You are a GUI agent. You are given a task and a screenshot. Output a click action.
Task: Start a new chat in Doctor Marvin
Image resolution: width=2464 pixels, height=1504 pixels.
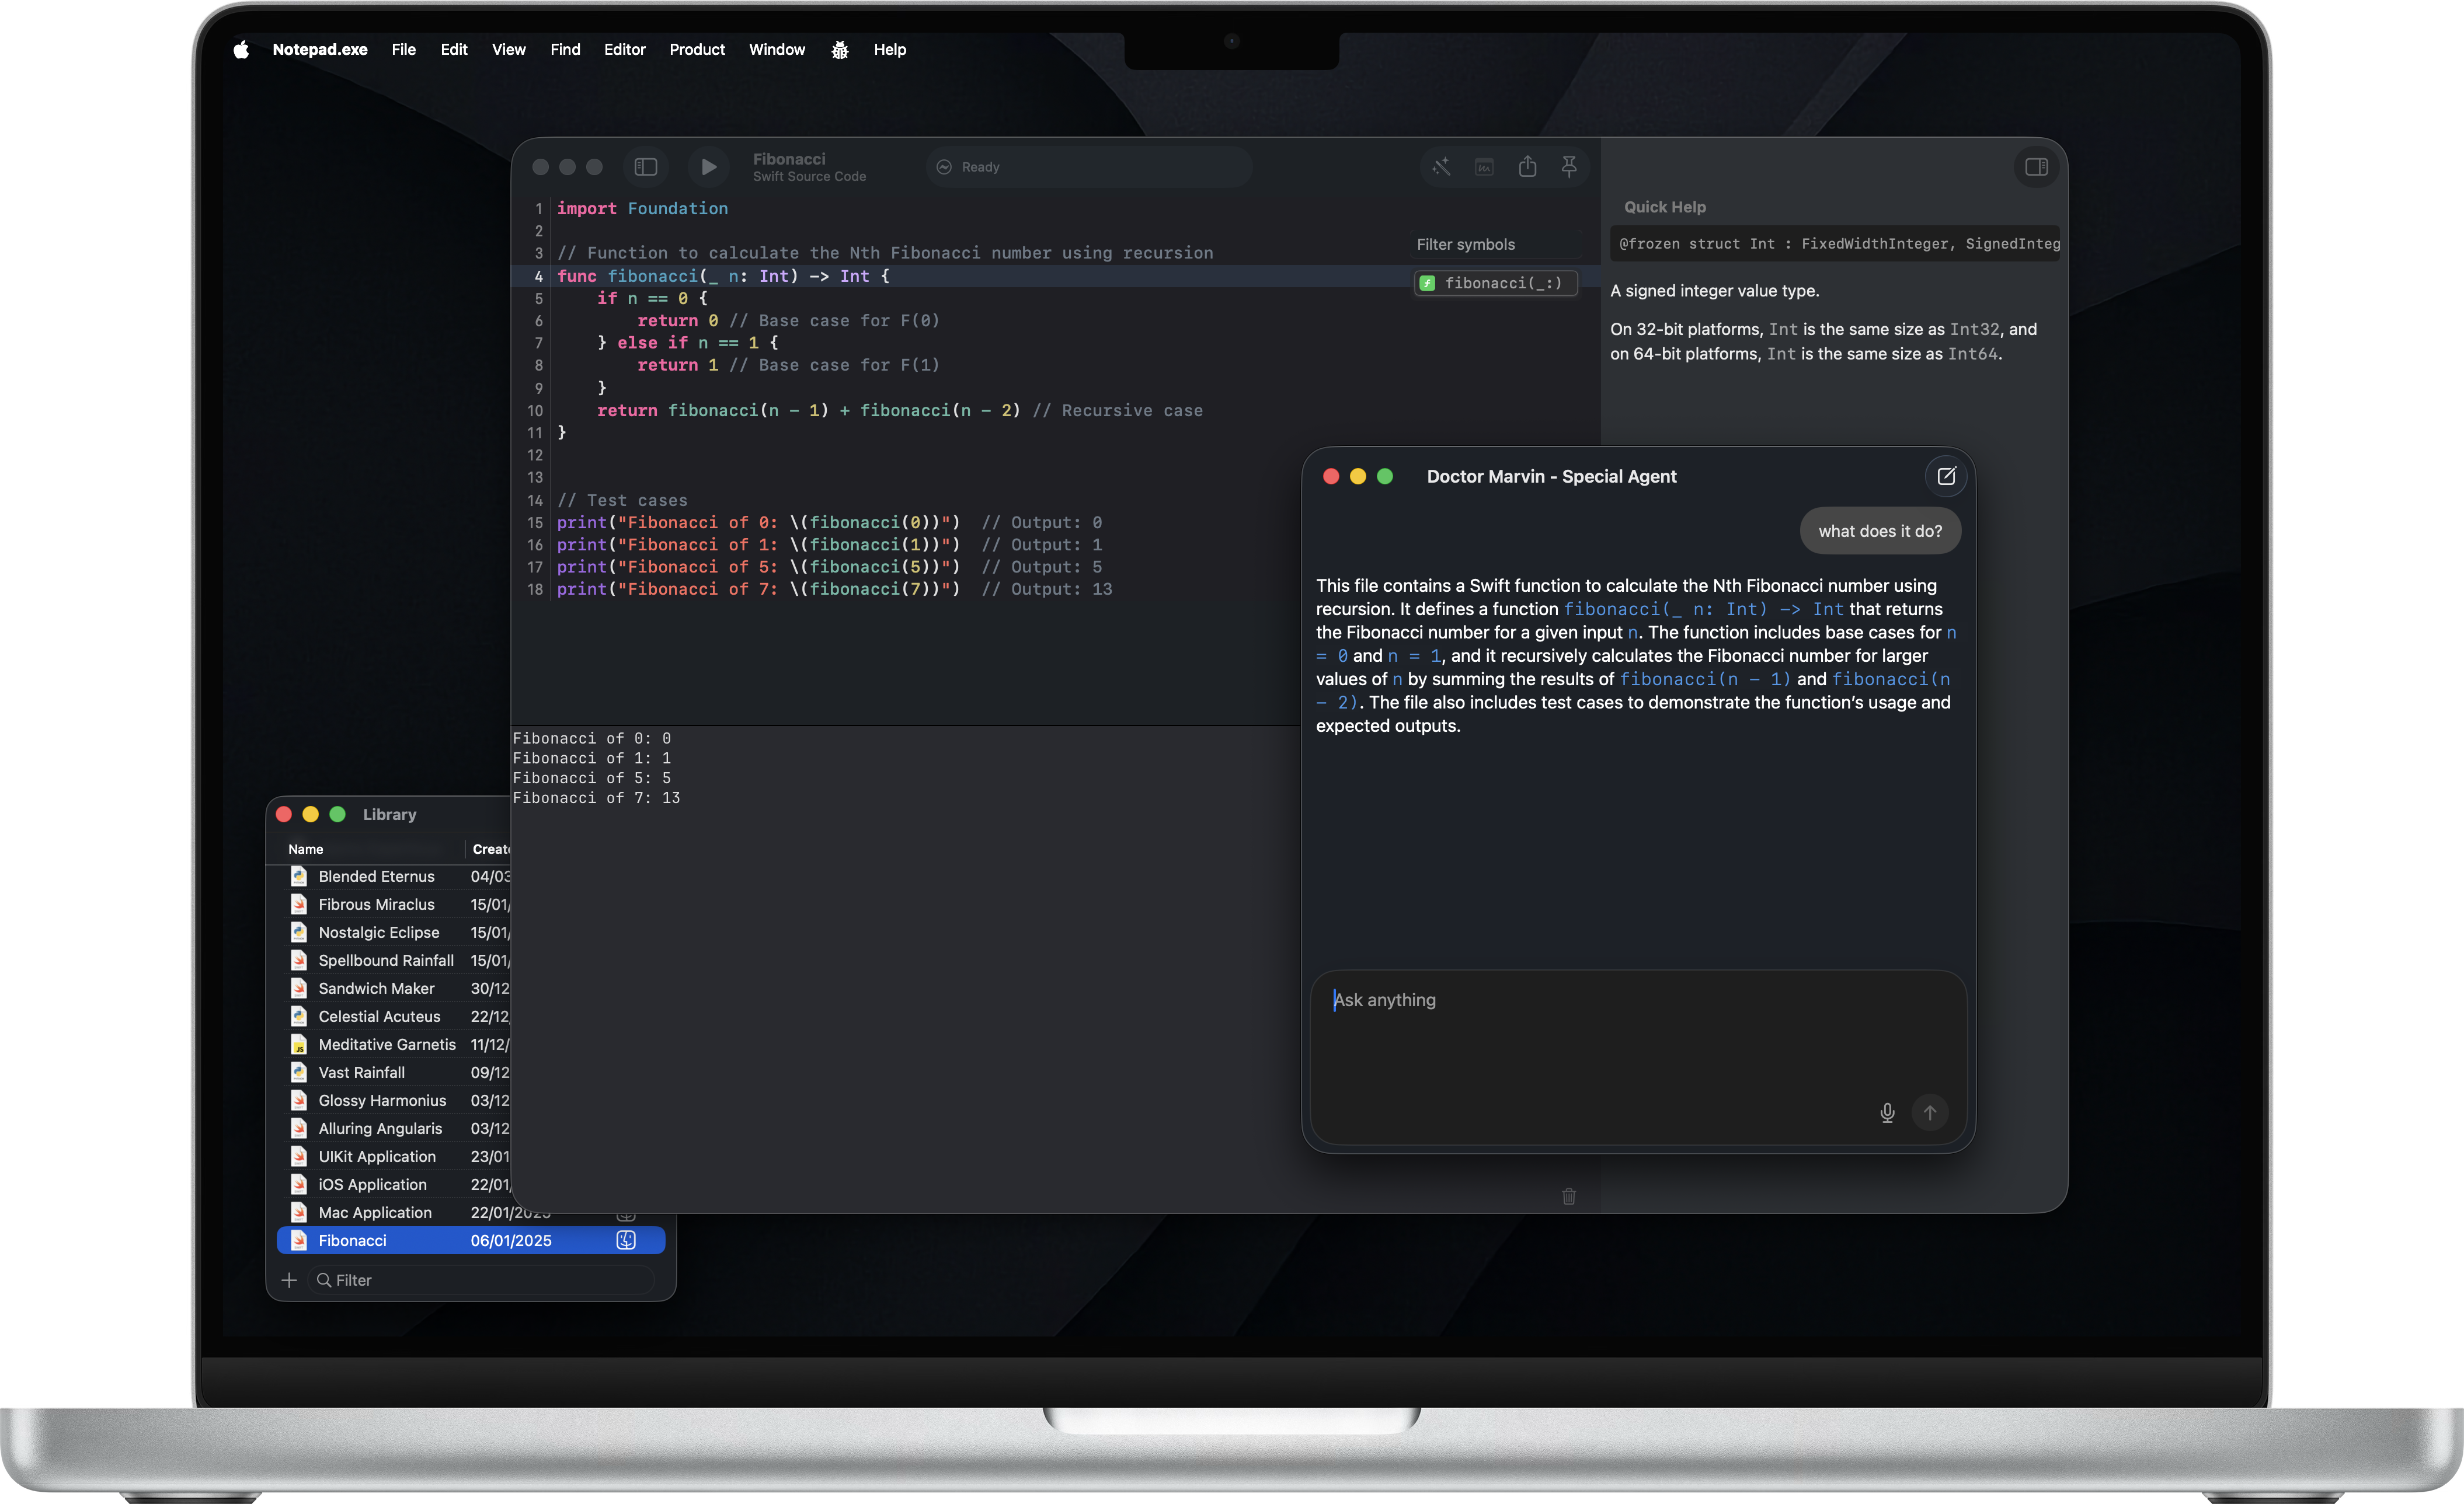pyautogui.click(x=1945, y=477)
